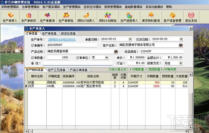
Task: Open 生产管理模块 menu
Action: (72, 7)
